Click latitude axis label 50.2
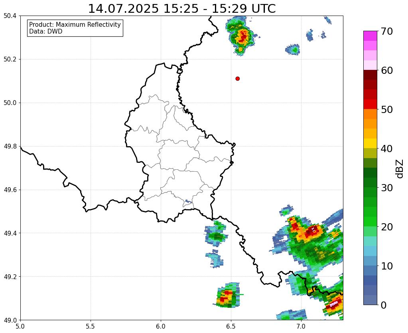This screenshot has width=408, height=333. (10, 59)
